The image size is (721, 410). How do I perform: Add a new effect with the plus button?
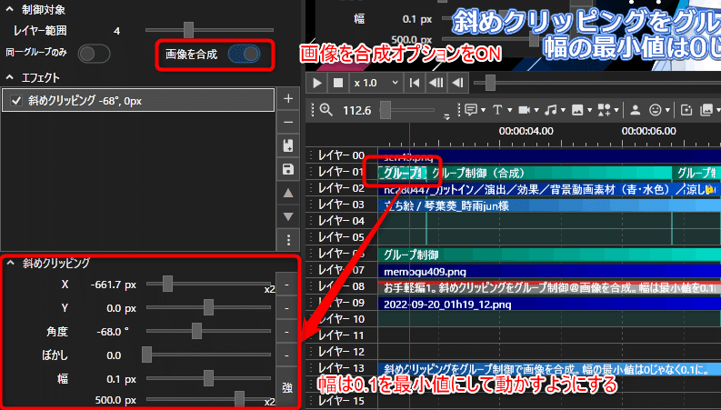pos(288,98)
